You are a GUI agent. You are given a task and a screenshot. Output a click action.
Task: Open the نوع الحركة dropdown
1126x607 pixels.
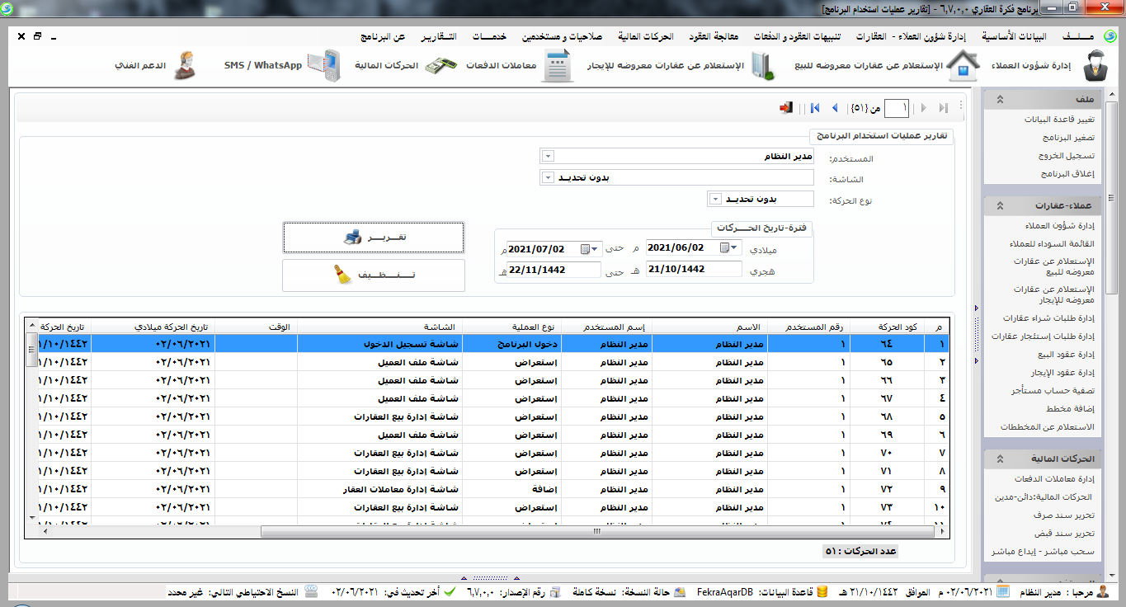(x=715, y=199)
